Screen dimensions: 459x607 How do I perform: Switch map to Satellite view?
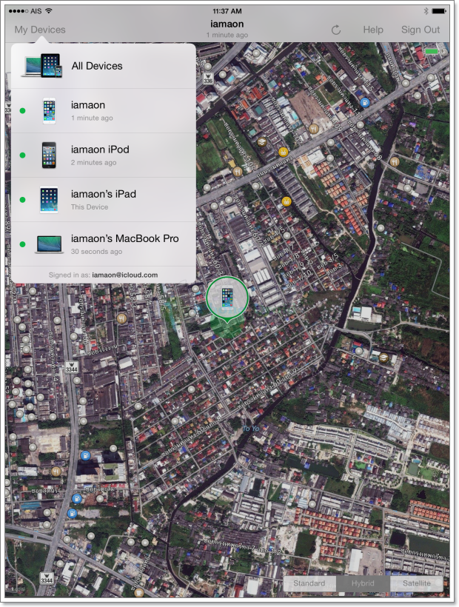416,583
